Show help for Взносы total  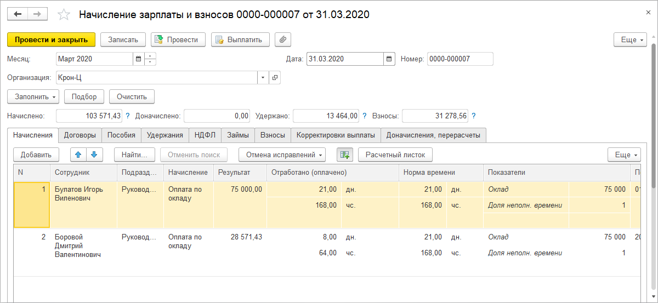pos(474,116)
